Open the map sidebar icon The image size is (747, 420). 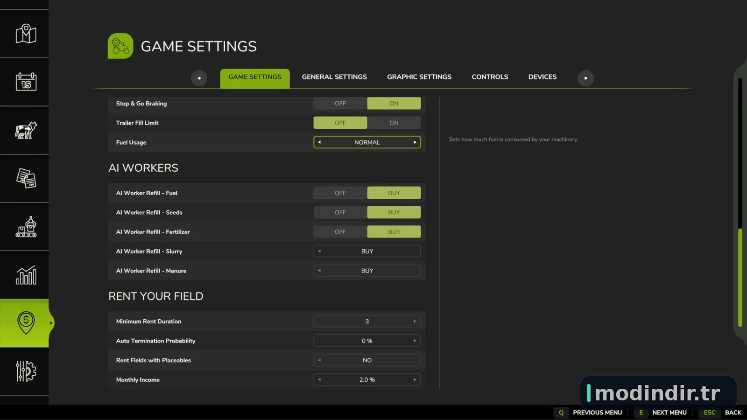pos(26,34)
